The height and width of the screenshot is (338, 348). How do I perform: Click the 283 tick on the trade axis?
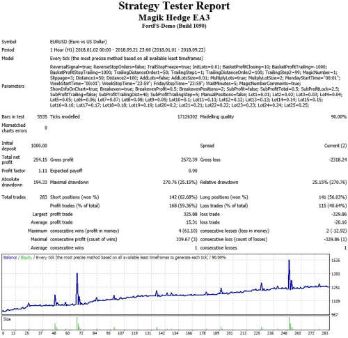click(x=326, y=333)
